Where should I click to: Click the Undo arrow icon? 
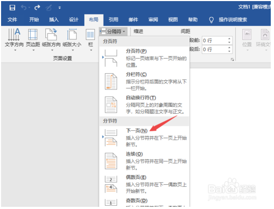coord(24,8)
